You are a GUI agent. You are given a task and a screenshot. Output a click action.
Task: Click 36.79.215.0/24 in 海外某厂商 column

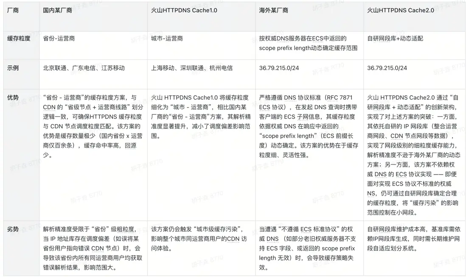(279, 68)
